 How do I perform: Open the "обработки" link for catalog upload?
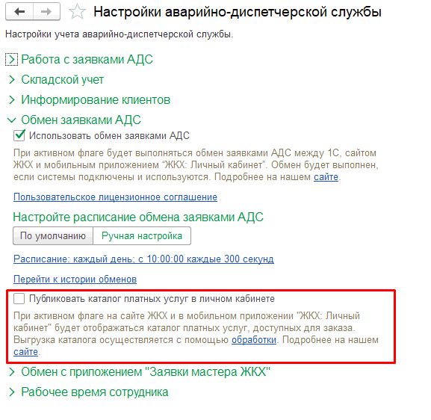(254, 340)
